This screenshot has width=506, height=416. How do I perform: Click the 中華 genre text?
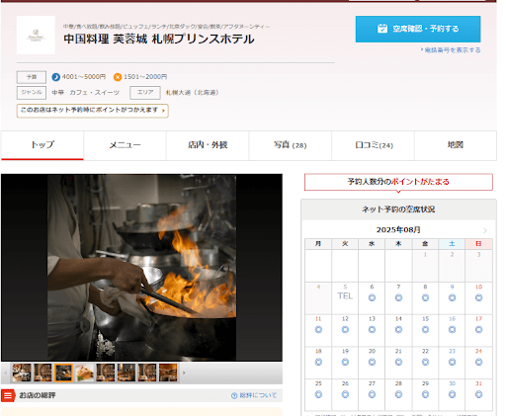pyautogui.click(x=57, y=93)
